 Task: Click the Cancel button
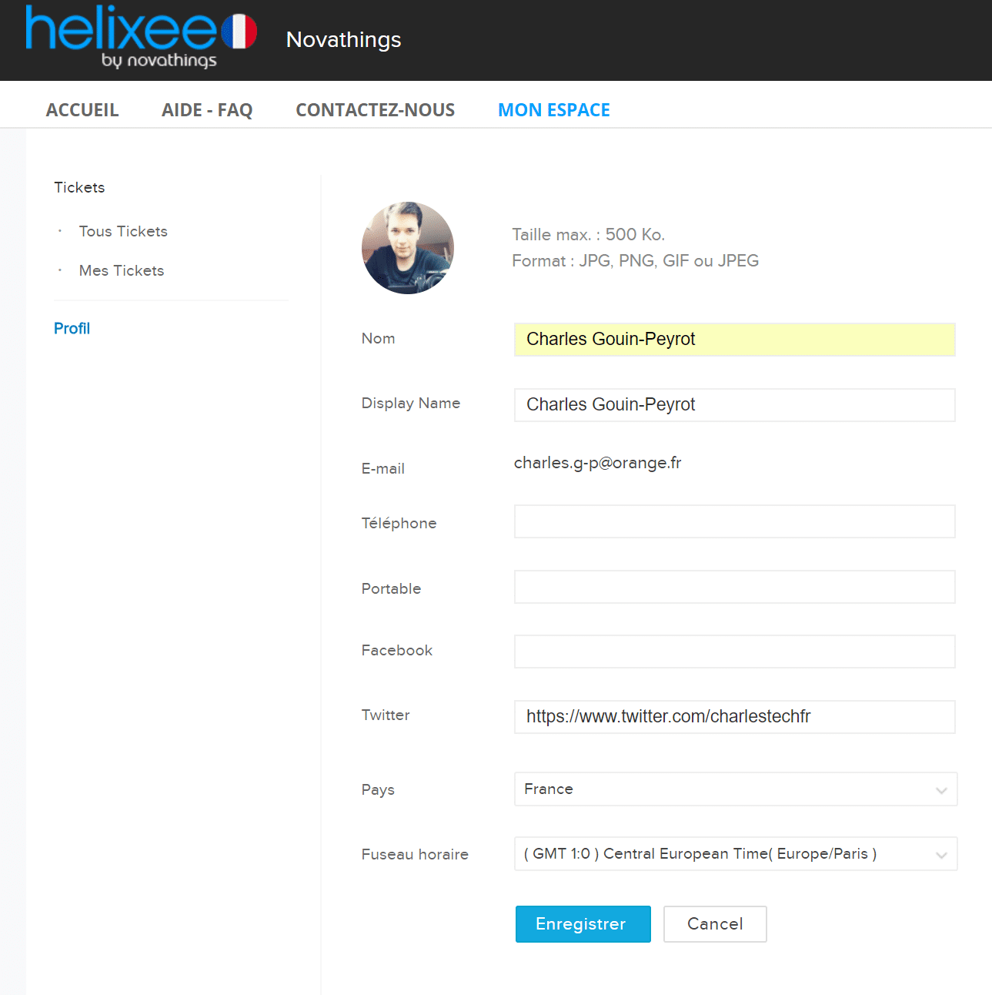[715, 924]
